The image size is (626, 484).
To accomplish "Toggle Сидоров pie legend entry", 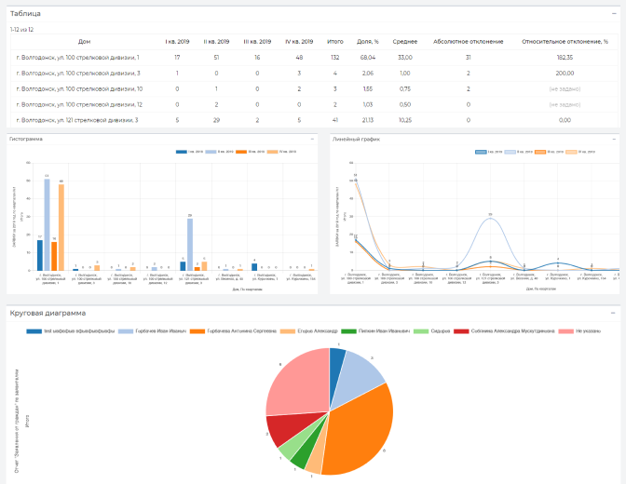I will pos(431,331).
